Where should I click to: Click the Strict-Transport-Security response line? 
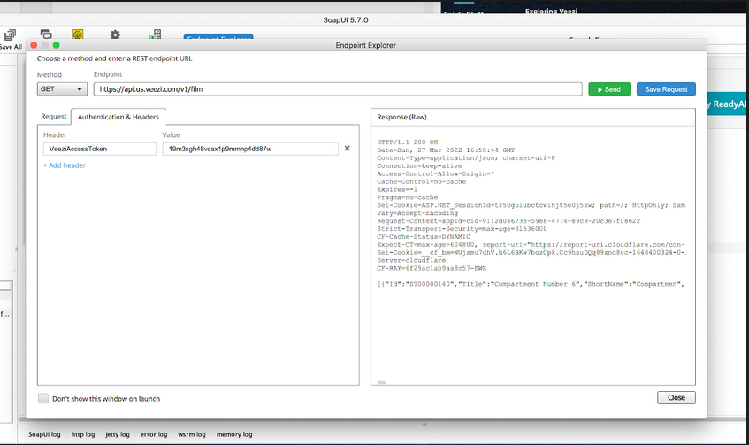click(462, 229)
